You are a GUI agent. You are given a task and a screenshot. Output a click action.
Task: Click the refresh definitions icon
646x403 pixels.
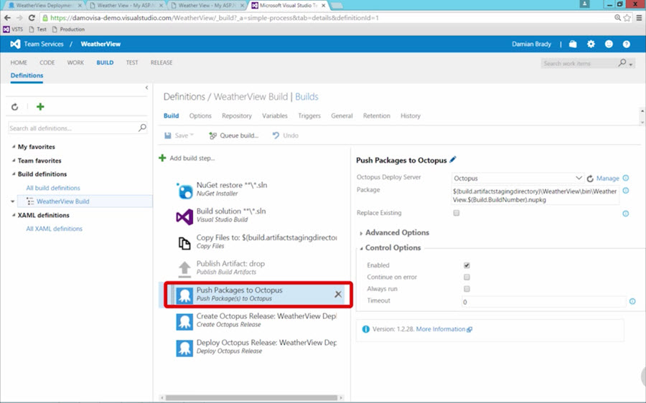(x=15, y=107)
